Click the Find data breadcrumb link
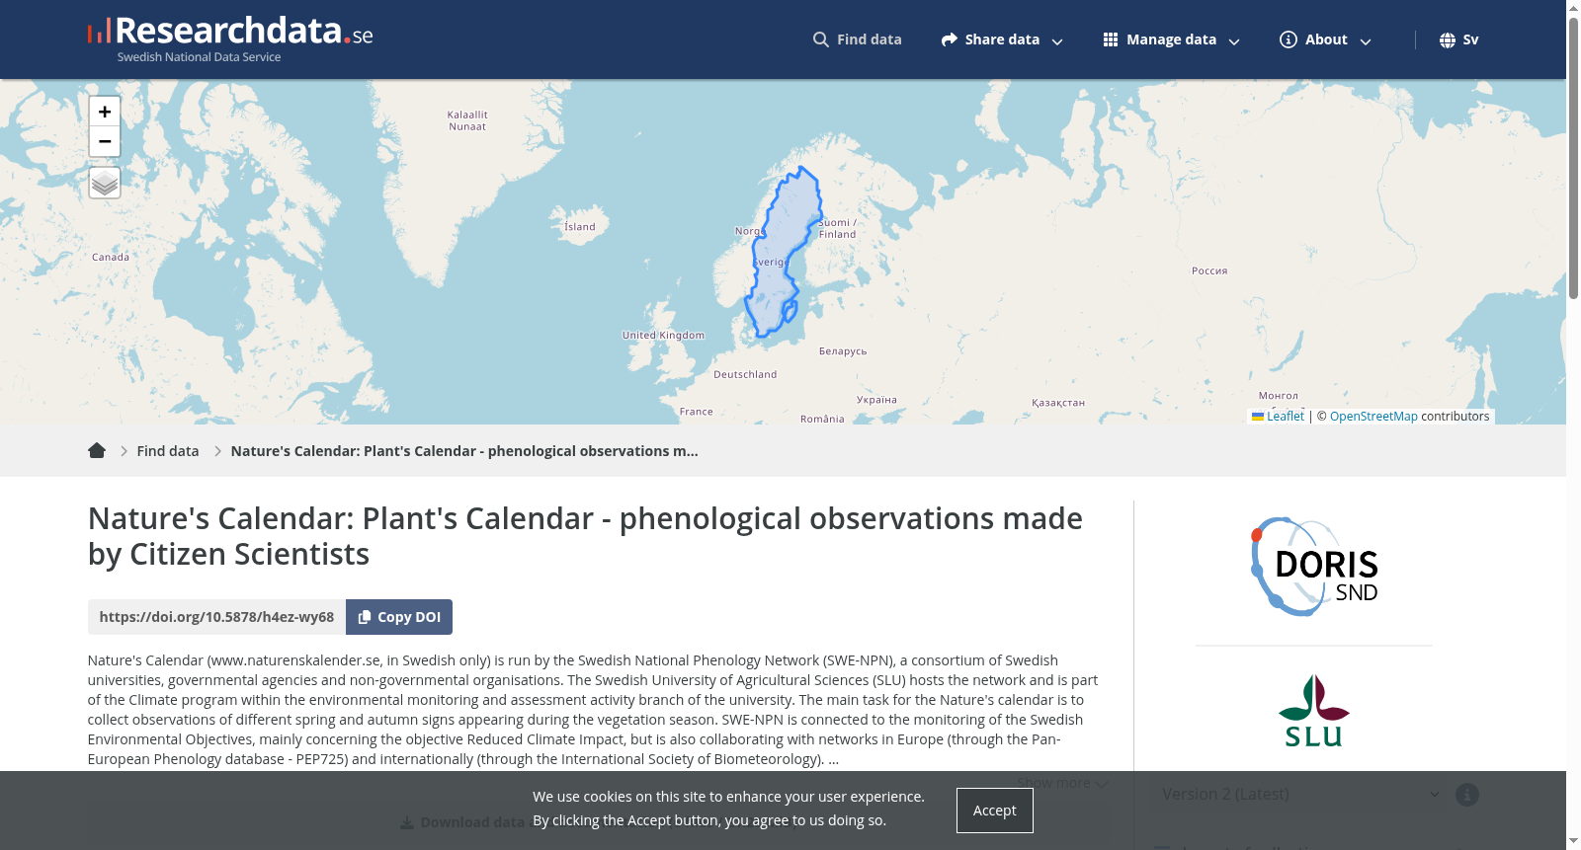1581x850 pixels. pyautogui.click(x=168, y=451)
